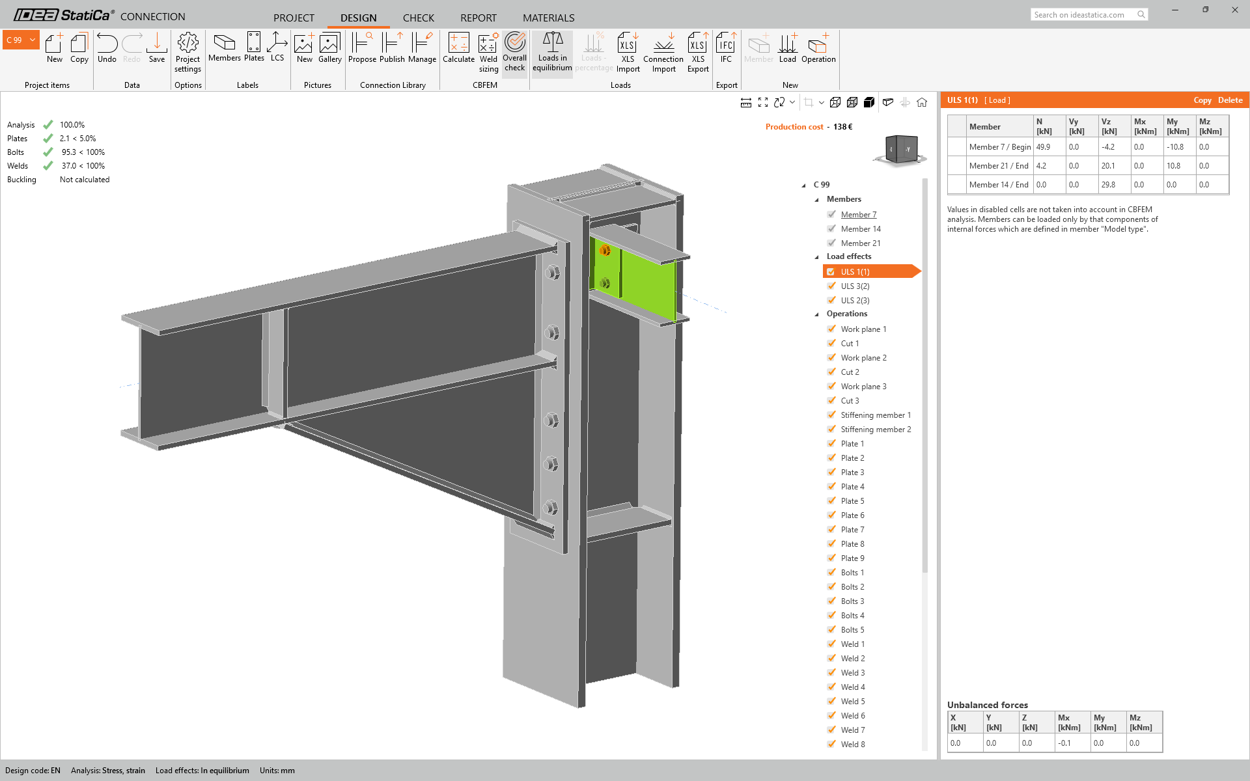The image size is (1250, 781).
Task: Click the 3D view orientation cube
Action: (902, 150)
